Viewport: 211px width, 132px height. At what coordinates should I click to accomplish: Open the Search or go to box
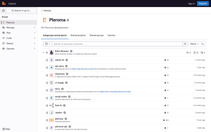point(21,11)
